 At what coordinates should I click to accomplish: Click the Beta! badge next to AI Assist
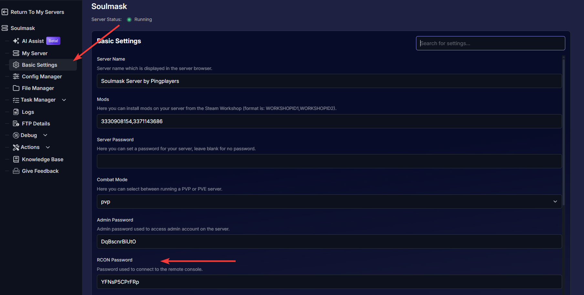pyautogui.click(x=53, y=41)
